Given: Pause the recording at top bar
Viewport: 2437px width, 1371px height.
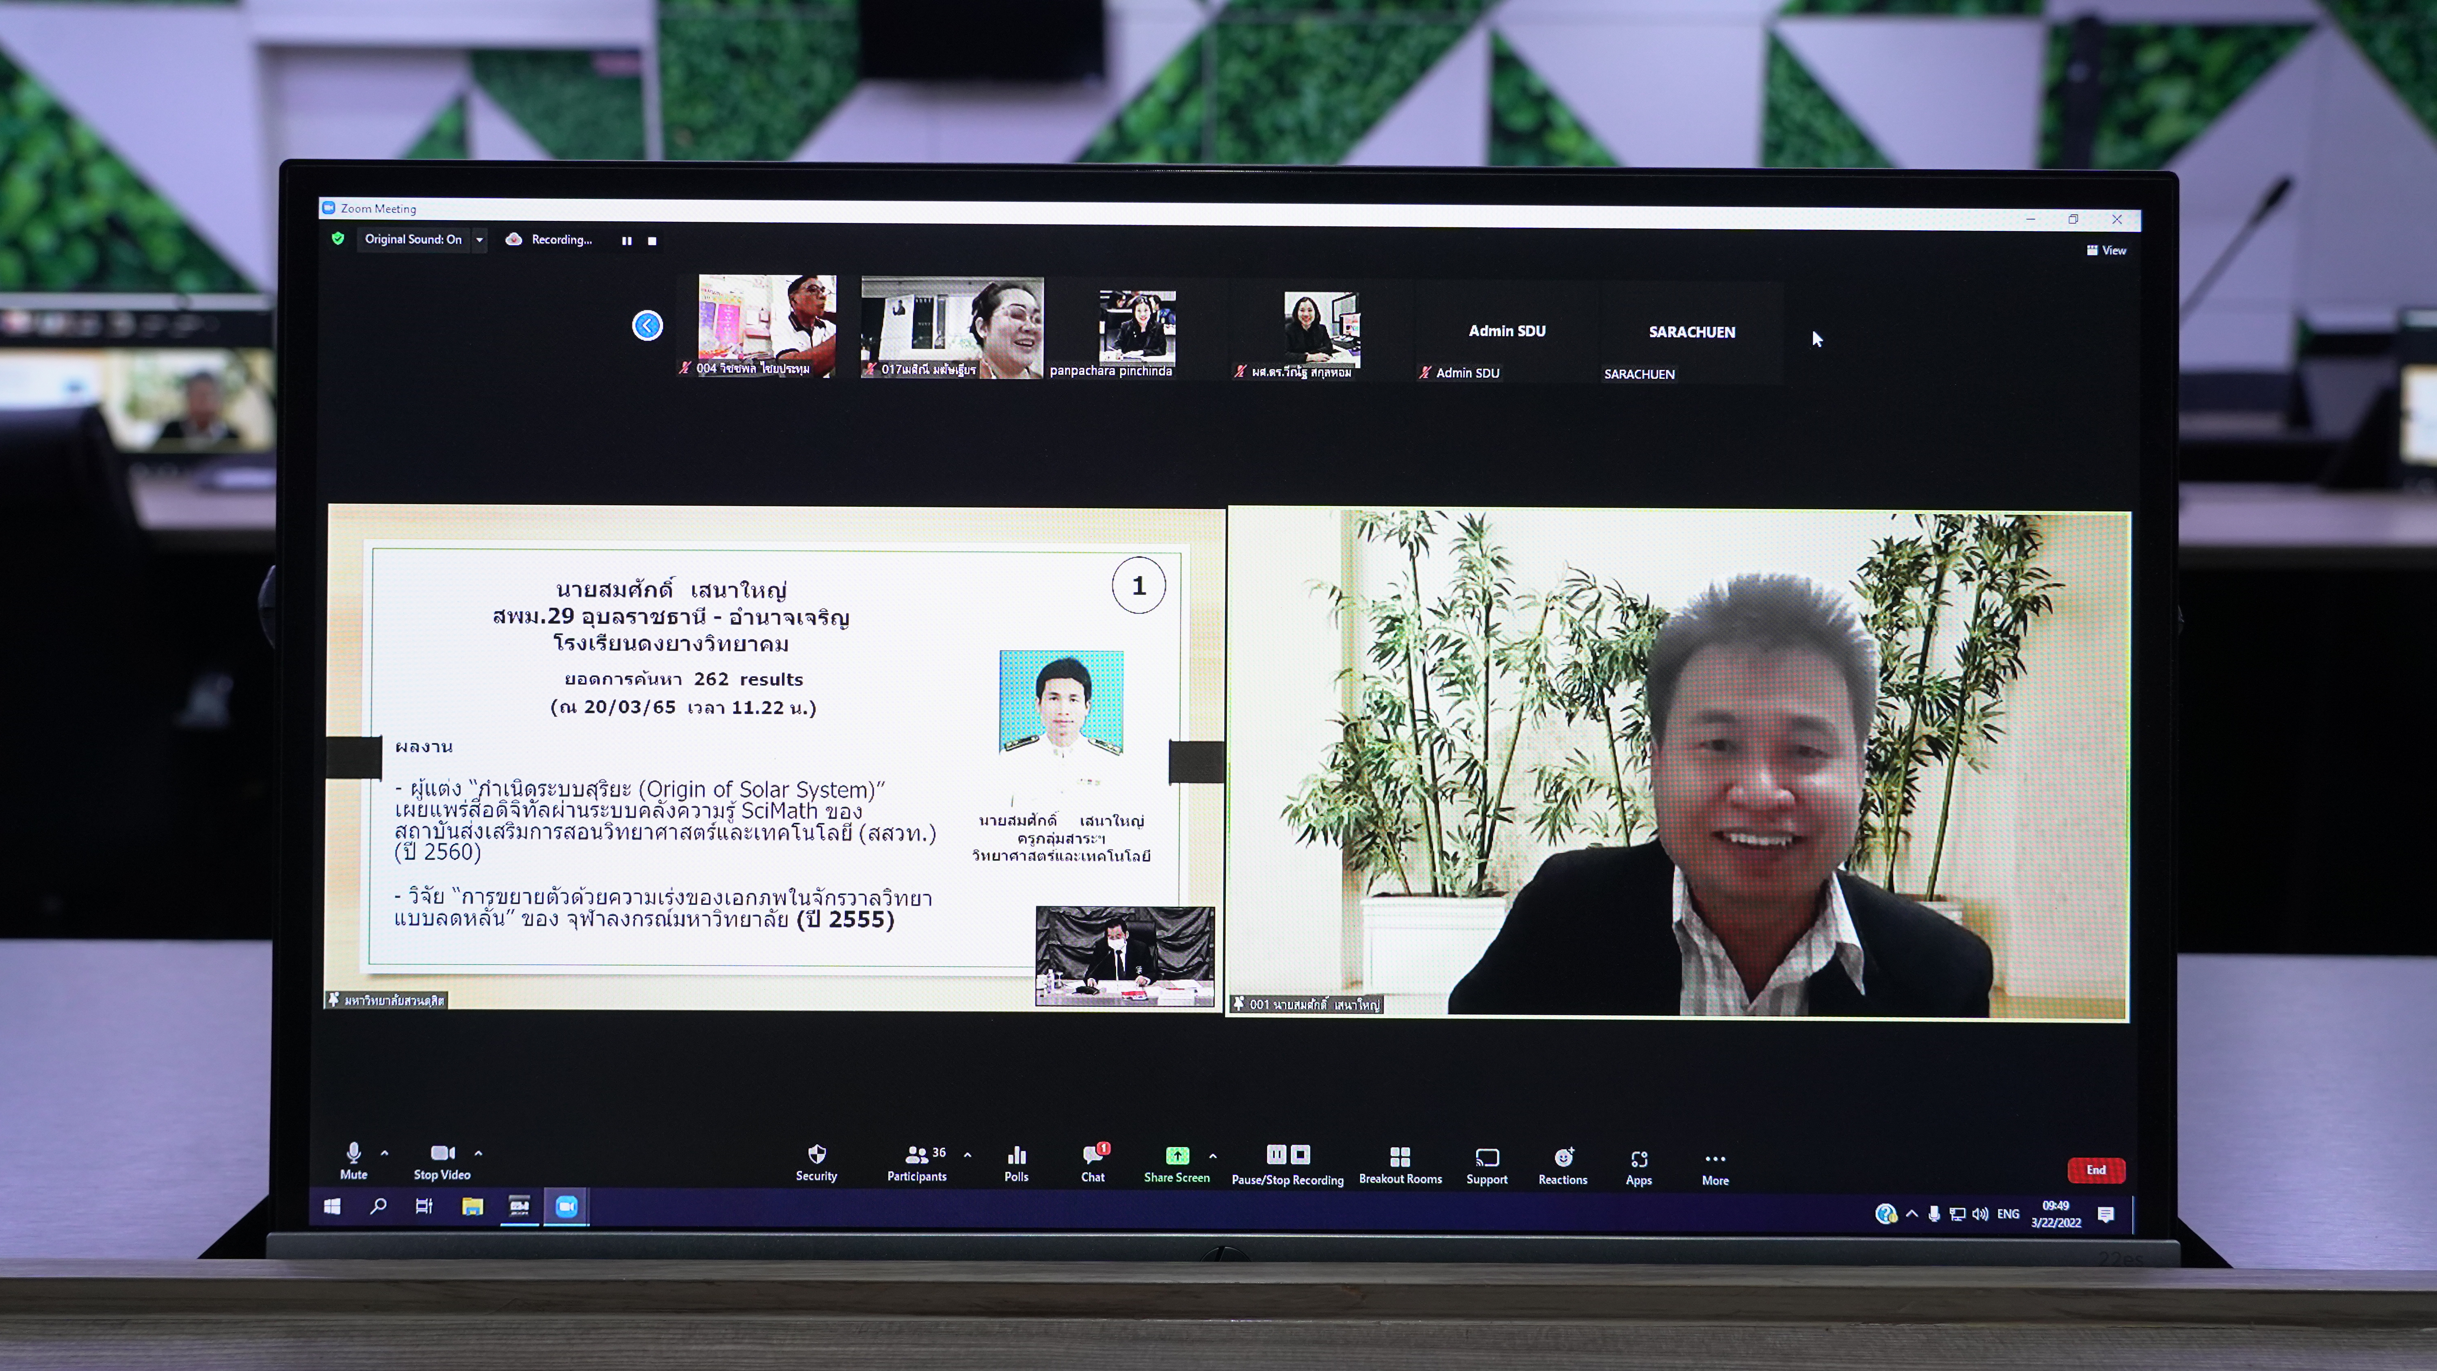Looking at the screenshot, I should coord(626,240).
